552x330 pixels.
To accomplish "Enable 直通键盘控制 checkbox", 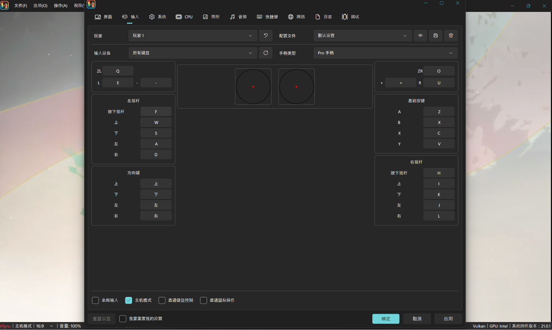I will tap(162, 300).
